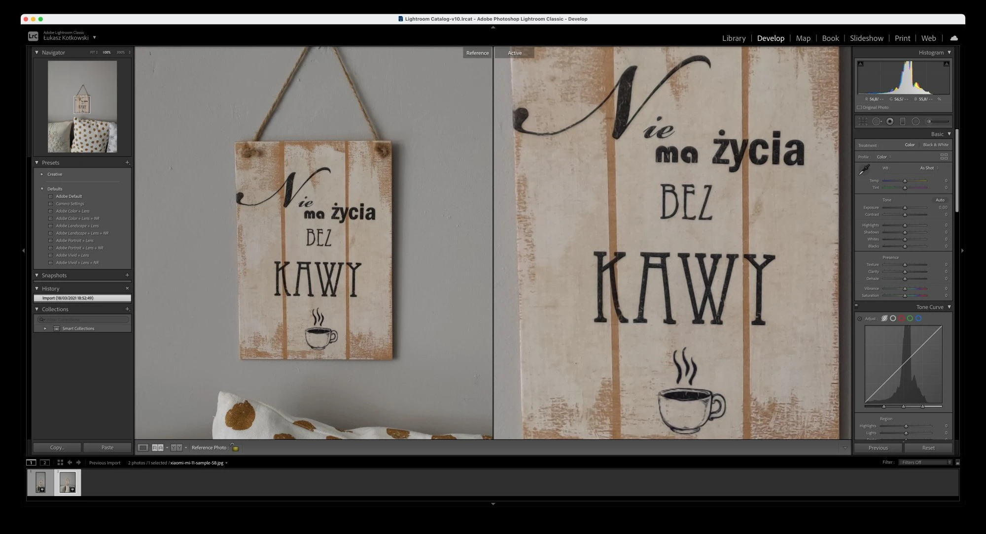The image size is (986, 534).
Task: Open Grid view from filmstrip icon
Action: pyautogui.click(x=60, y=463)
